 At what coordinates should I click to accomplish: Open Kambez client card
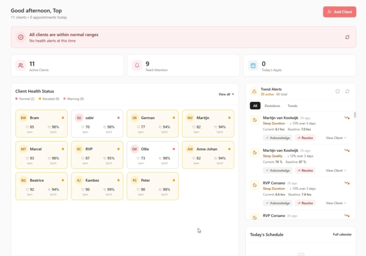[x=97, y=187]
